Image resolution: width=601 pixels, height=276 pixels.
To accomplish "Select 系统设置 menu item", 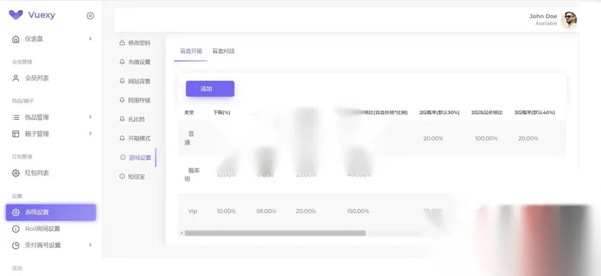I will pyautogui.click(x=50, y=212).
